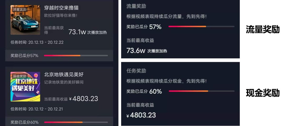
Task: Click the 北京地铁遇见美好 task title
Action: (x=64, y=74)
